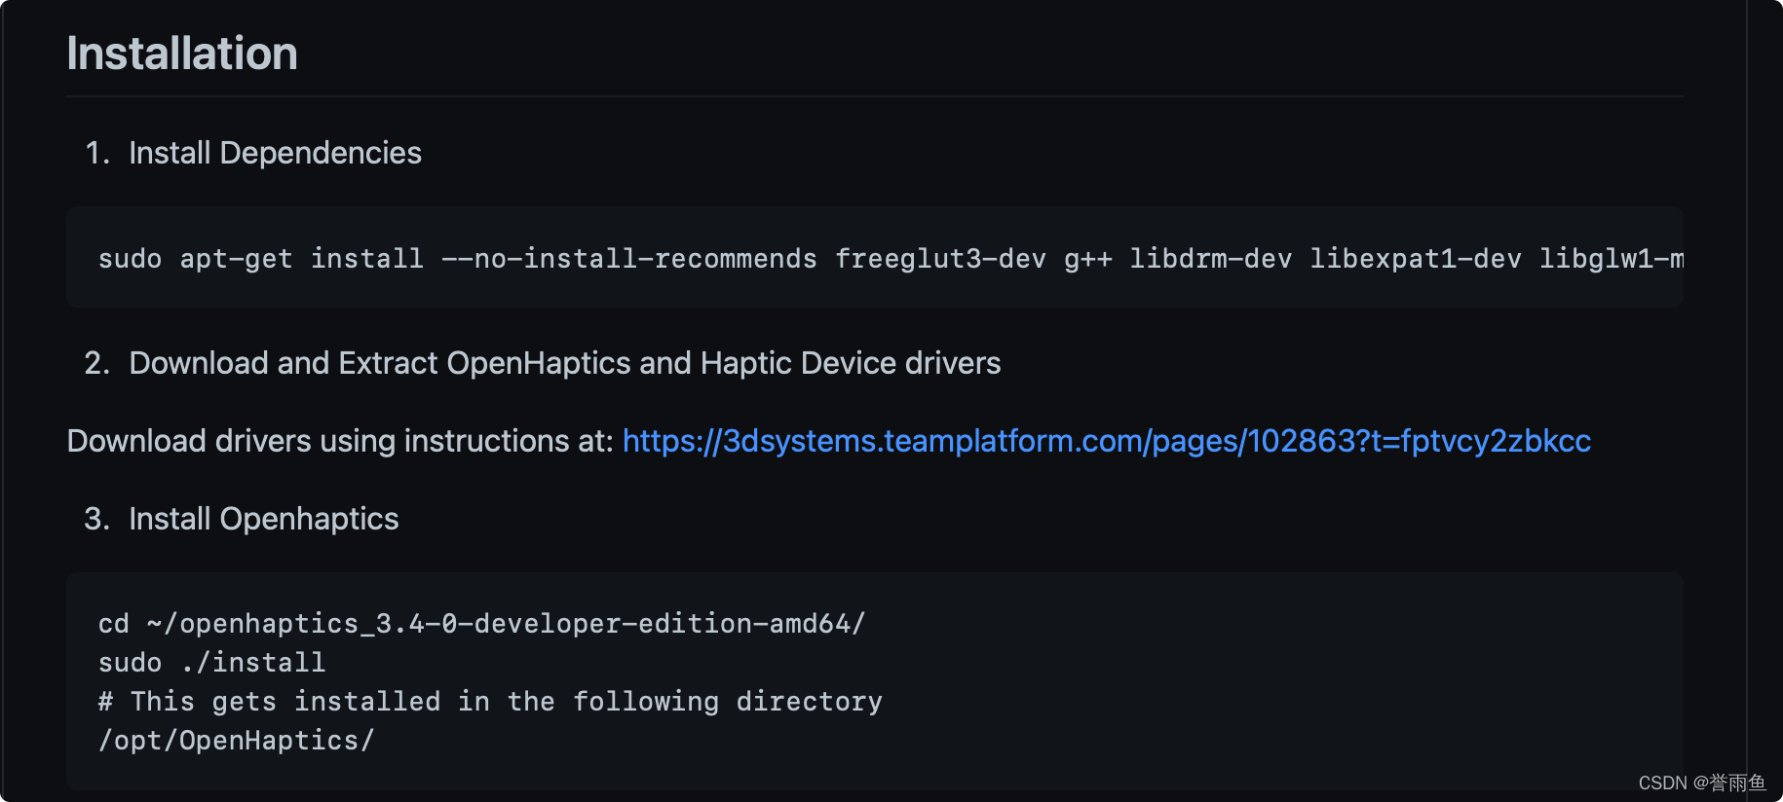The image size is (1783, 802).
Task: Click the 'cd ~/openhaptics_3.4-0-developer-edition-amd64/' line
Action: (x=481, y=623)
